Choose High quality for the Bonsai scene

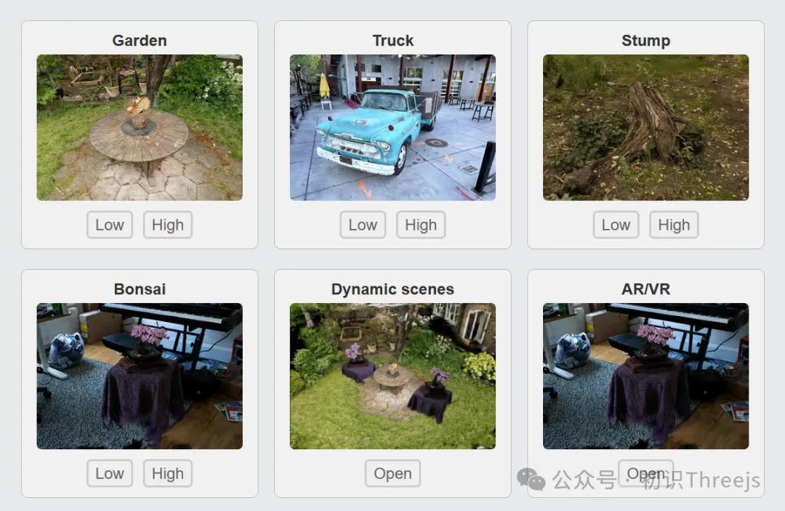click(168, 473)
